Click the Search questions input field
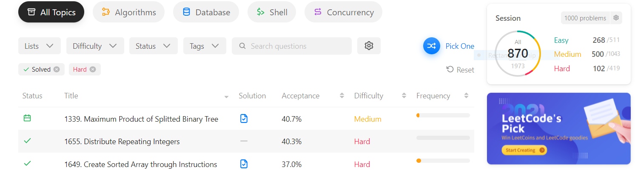The width and height of the screenshot is (635, 170). (292, 46)
